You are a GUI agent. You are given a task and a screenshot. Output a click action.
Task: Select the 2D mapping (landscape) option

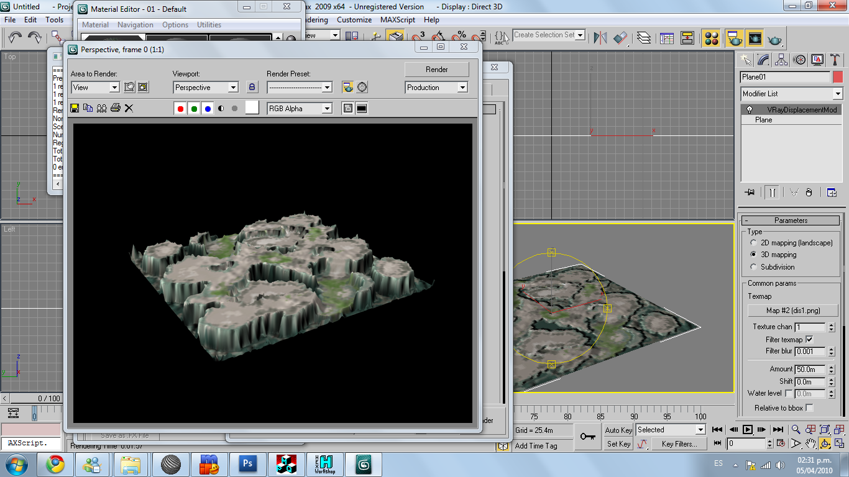[x=754, y=243]
